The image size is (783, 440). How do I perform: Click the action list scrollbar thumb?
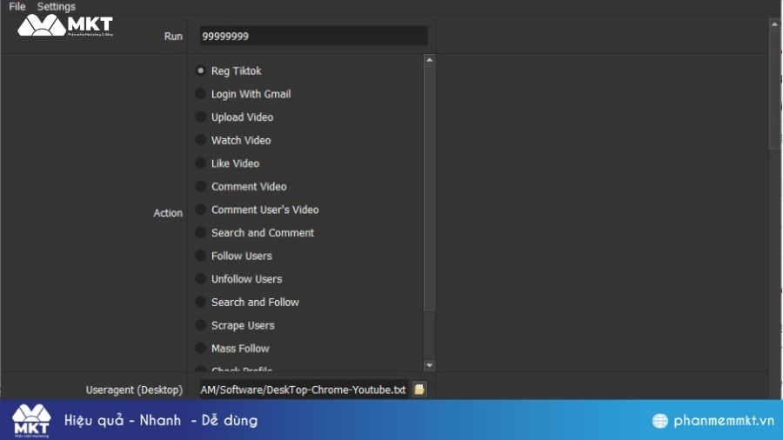pos(429,188)
